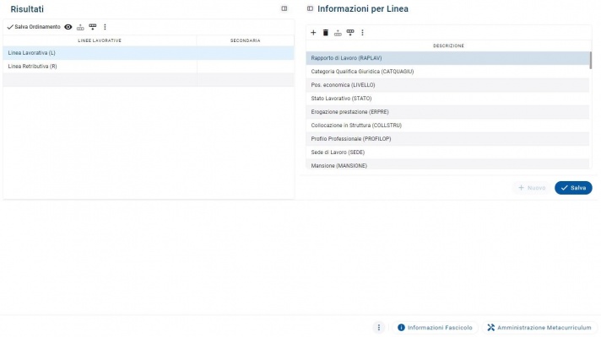Select the Linea Lavorativa (L) row
Viewport: 601px width, 337px height.
[149, 53]
